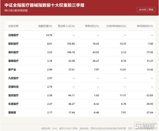Click 爱美客 revenue growth -6.48
The image size is (159, 131).
click(96, 113)
